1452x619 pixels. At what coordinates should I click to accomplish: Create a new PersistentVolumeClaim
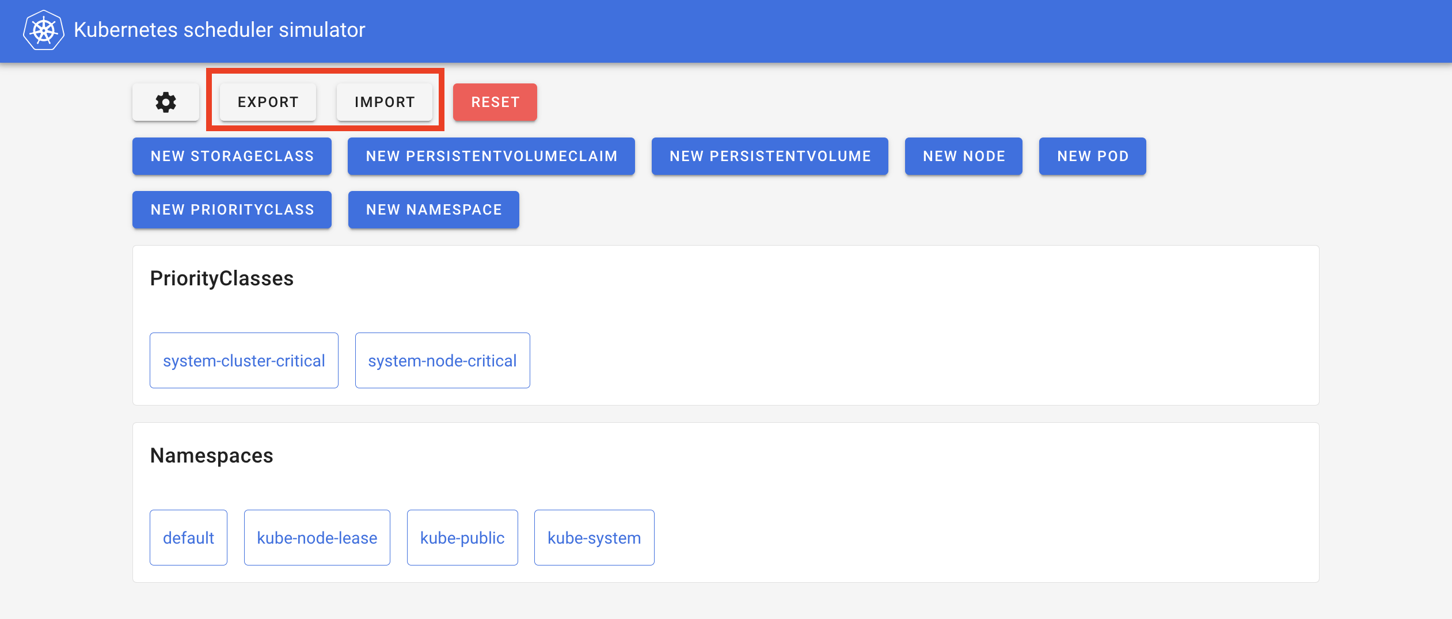point(491,156)
